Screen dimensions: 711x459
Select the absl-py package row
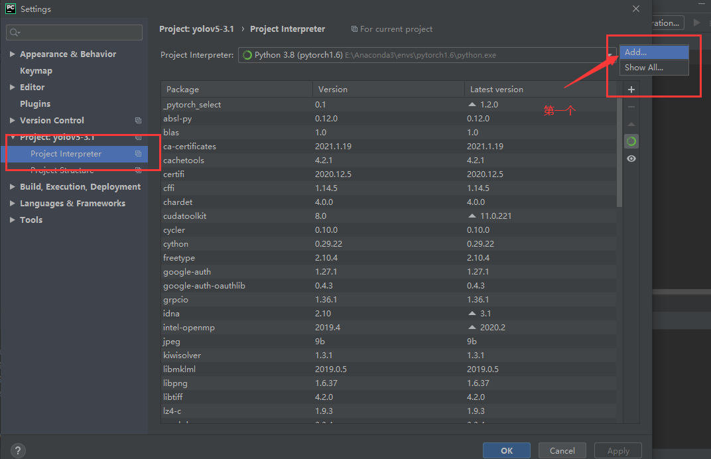click(x=389, y=118)
